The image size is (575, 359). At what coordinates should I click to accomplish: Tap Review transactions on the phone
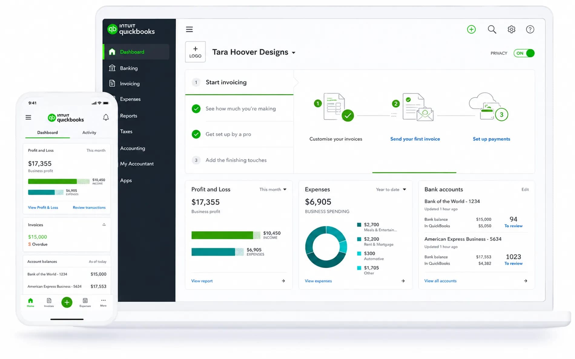[x=89, y=208]
